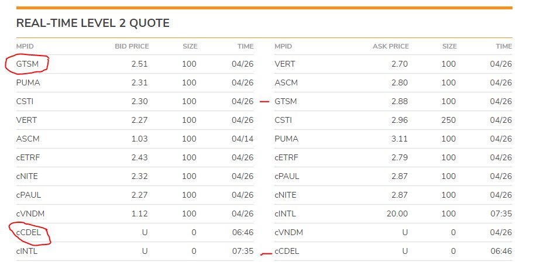The image size is (540, 279).
Task: Click the circled cCDEL bid MPID
Action: [x=29, y=233]
